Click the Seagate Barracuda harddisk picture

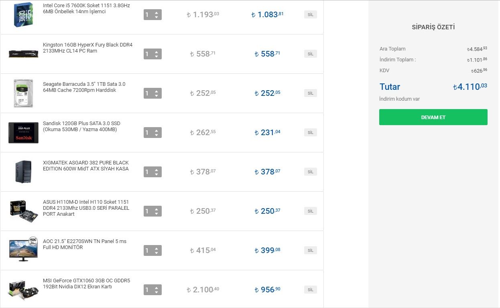tap(23, 93)
